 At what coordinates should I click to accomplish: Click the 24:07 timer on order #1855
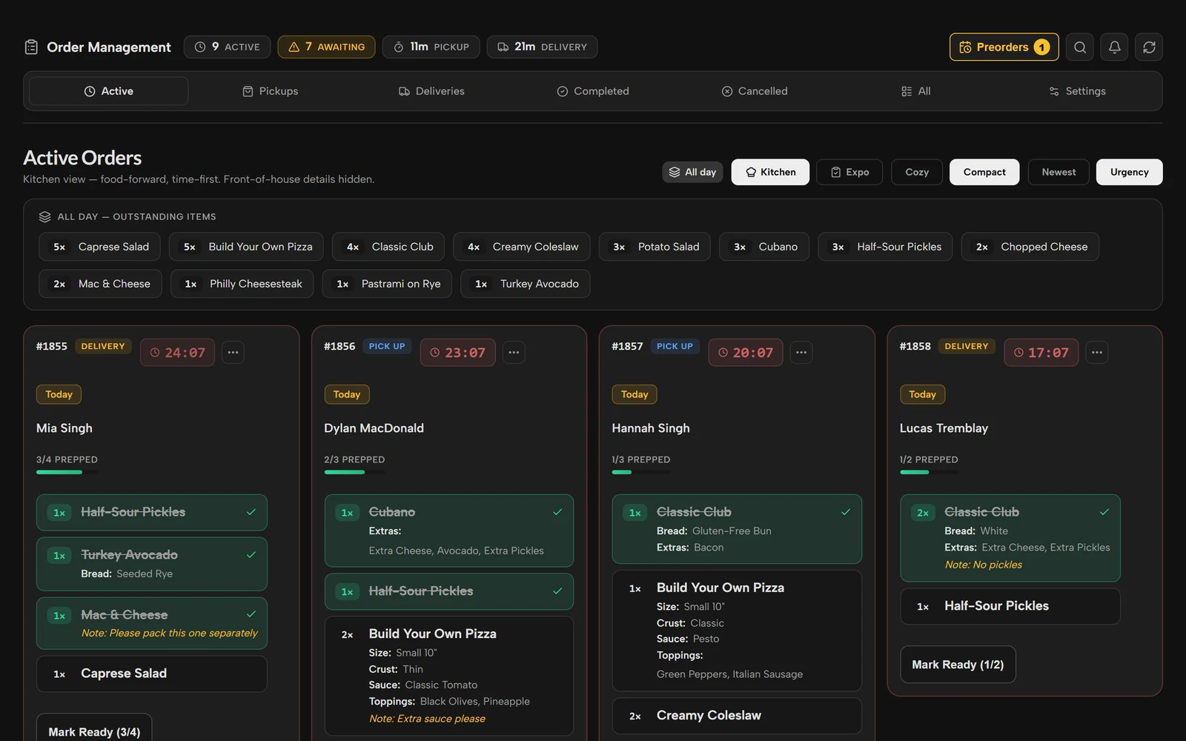(x=177, y=353)
